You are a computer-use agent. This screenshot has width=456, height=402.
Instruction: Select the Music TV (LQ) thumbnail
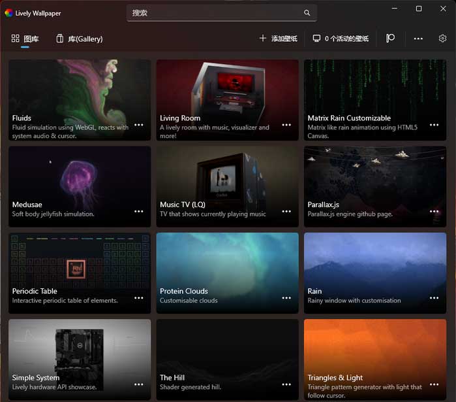click(x=228, y=186)
